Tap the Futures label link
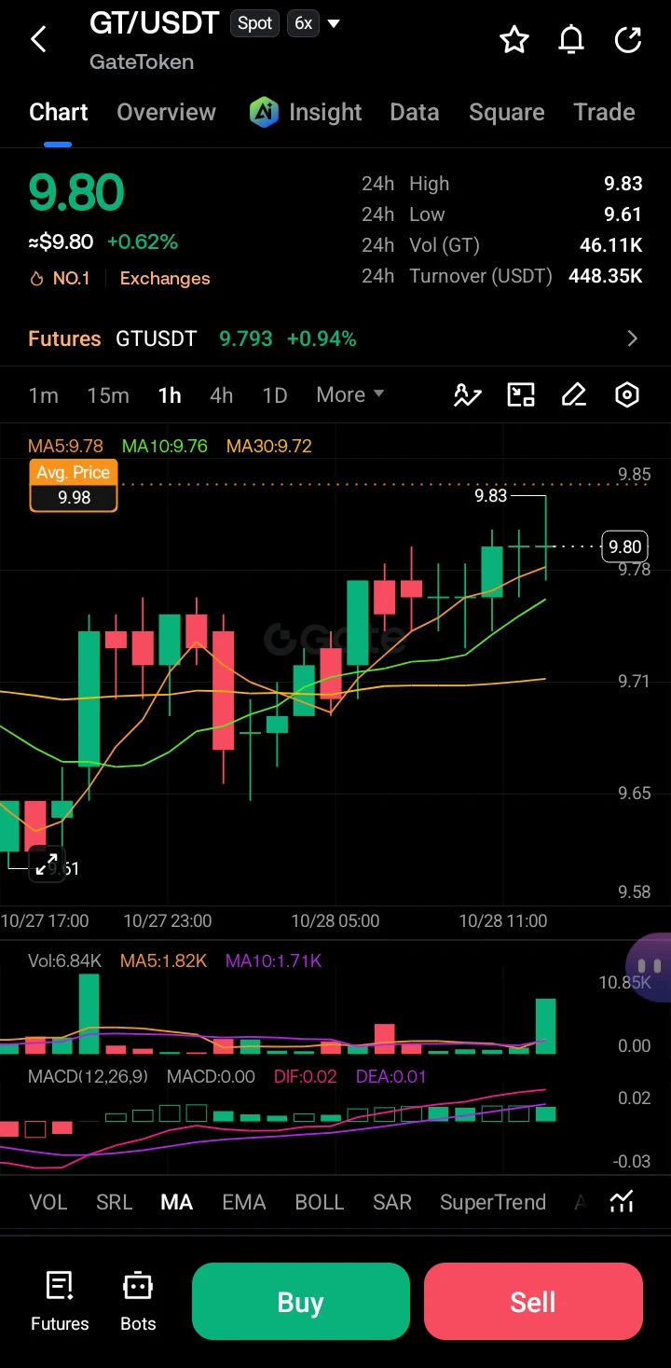Screen dimensions: 671x1368 pyautogui.click(x=64, y=339)
